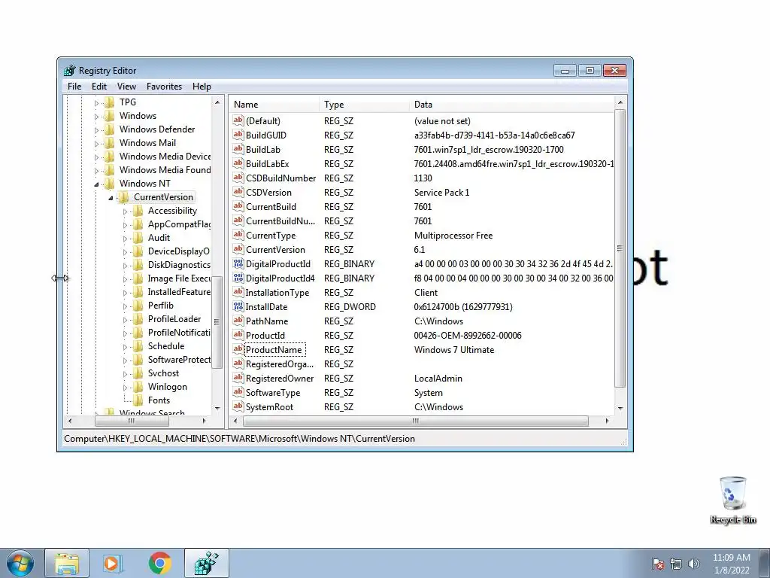Select the CurrentBuild value name
770x578 pixels.
tap(271, 206)
